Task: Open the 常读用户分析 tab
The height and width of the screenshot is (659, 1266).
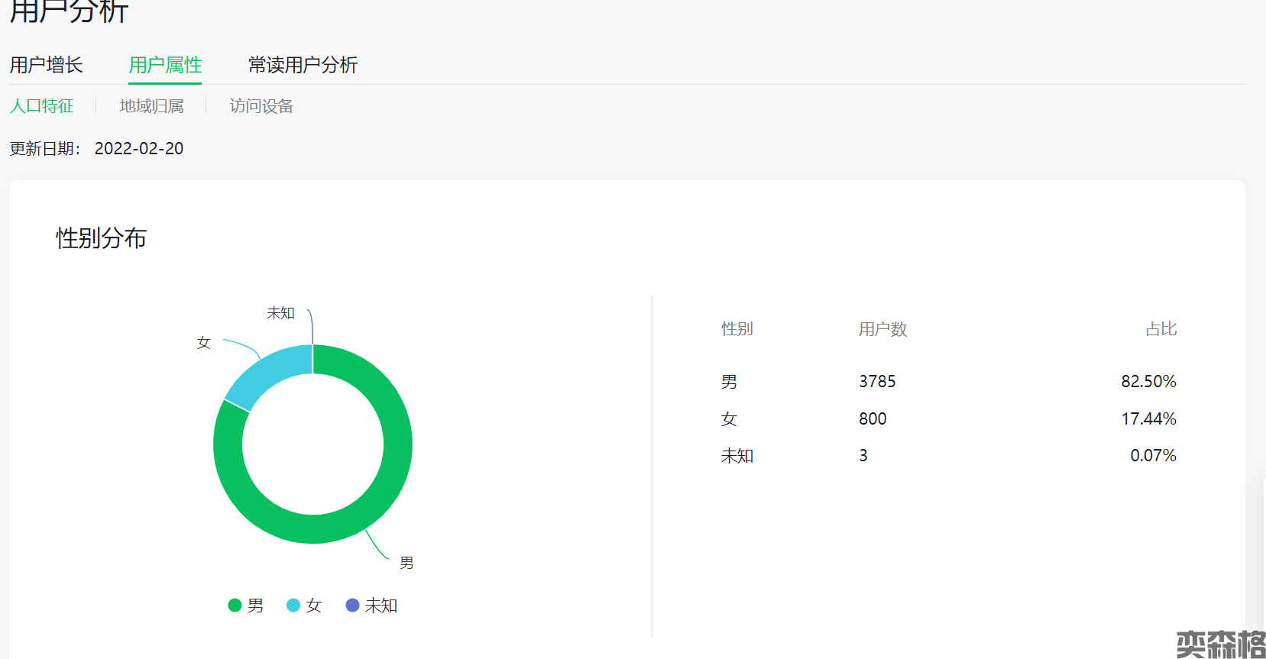Action: click(x=303, y=65)
